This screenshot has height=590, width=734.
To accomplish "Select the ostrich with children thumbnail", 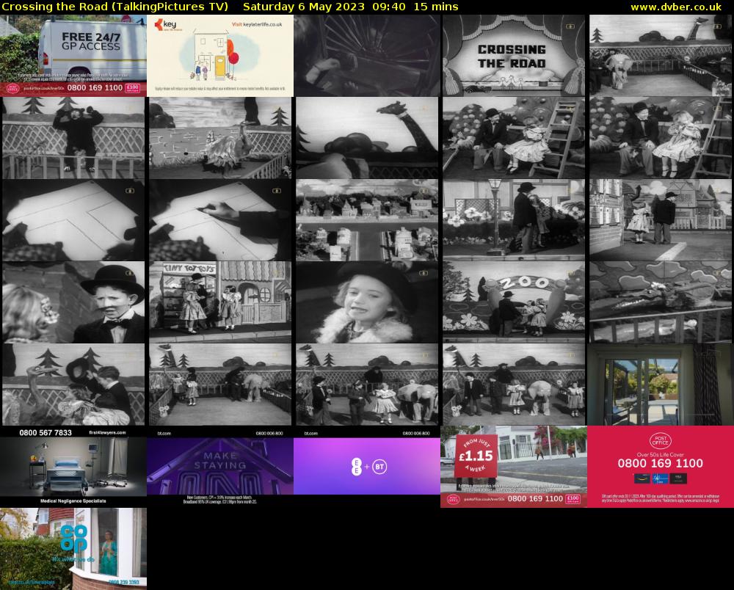I will [x=73, y=385].
